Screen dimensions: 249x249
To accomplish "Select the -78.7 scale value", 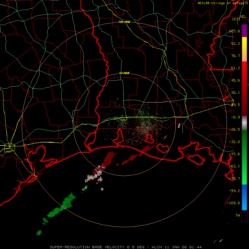I will coord(234,179).
